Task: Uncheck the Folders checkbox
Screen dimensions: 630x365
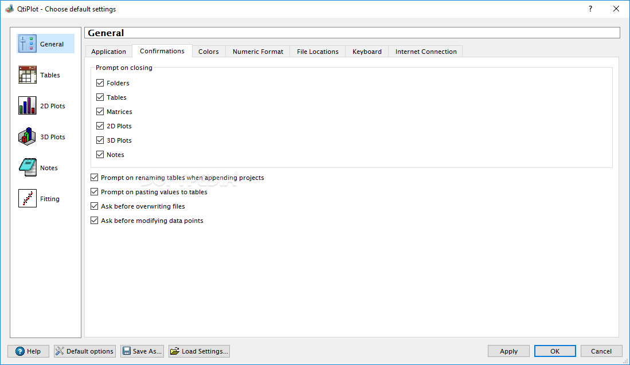Action: coord(100,83)
